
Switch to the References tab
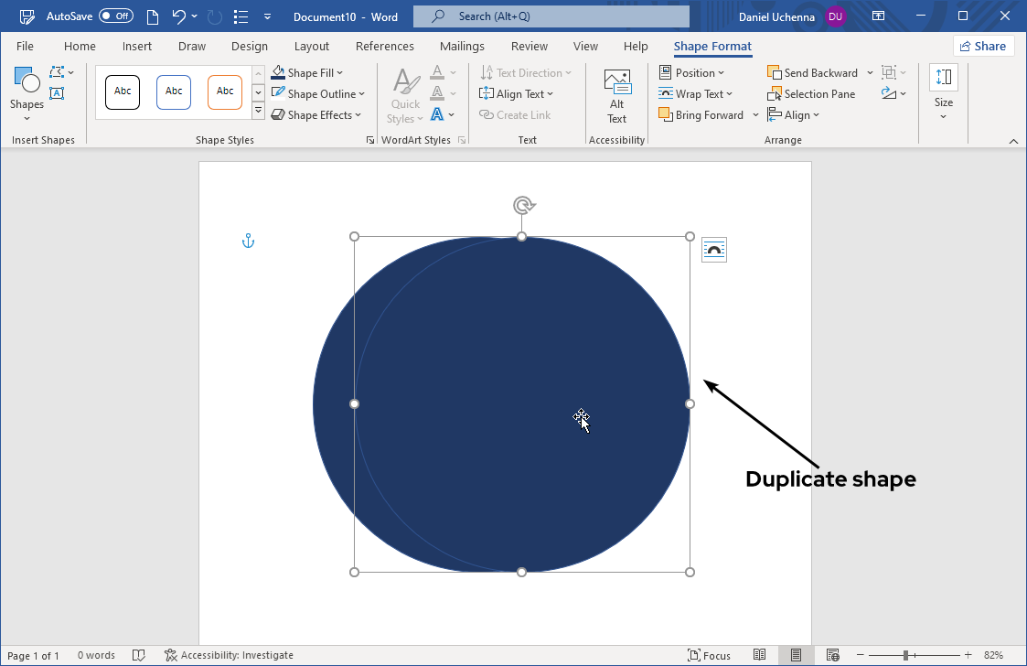point(384,47)
